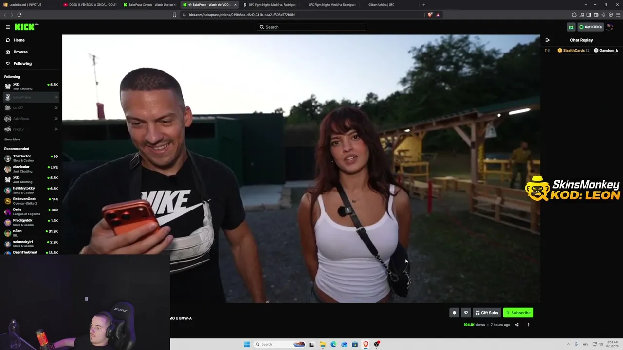
Task: Open Microsoft Edge from the taskbar
Action: pos(333,344)
